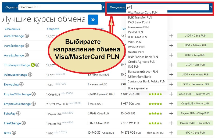This screenshot has width=215, height=139.
Task: Open the Azimutexchange link
Action: (x=16, y=75)
